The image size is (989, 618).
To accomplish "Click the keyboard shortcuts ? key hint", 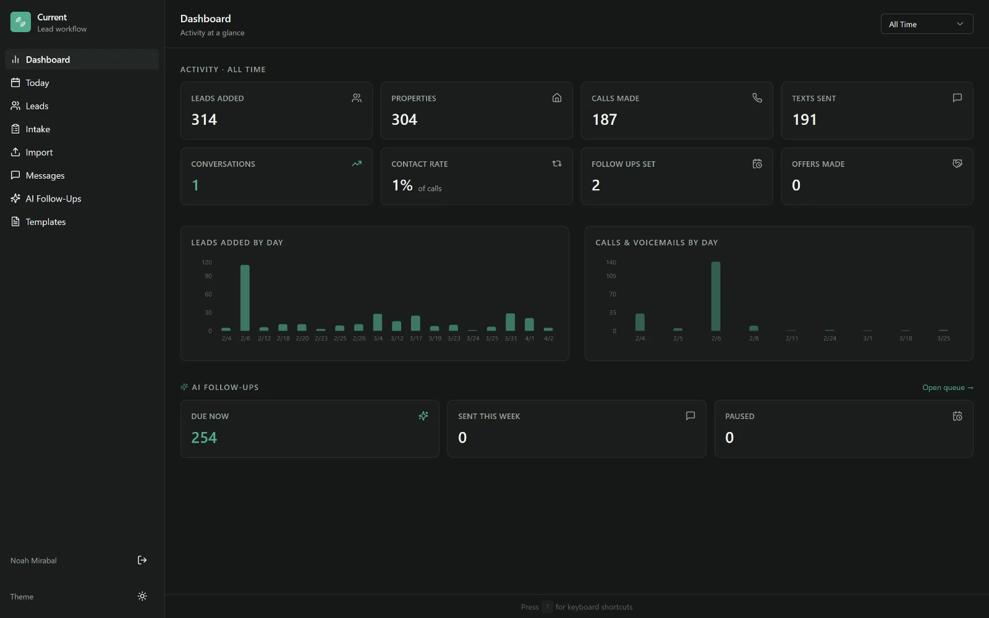I will [x=547, y=606].
